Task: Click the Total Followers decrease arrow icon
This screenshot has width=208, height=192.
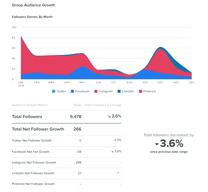Action: click(x=109, y=116)
